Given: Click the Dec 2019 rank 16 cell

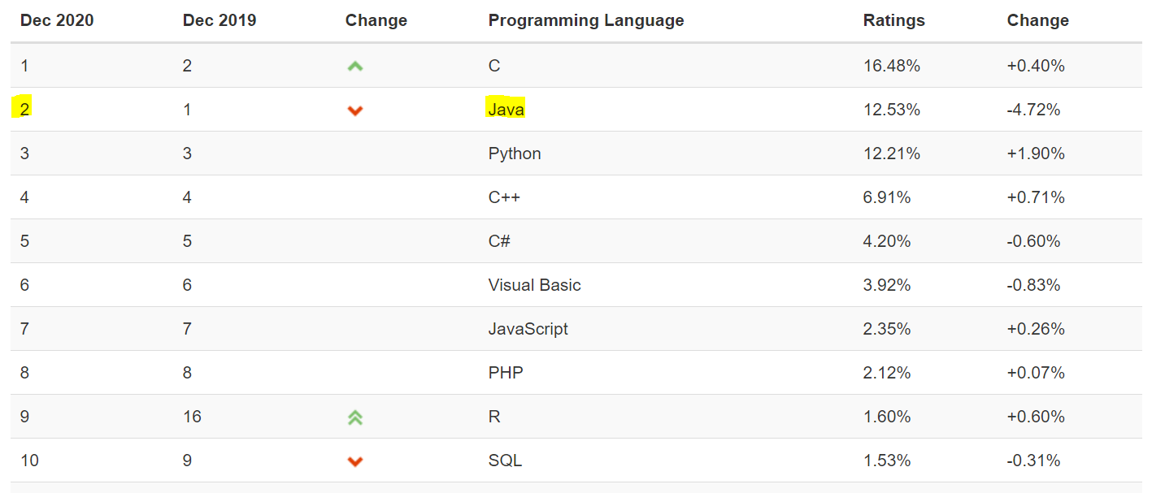Looking at the screenshot, I should point(192,417).
